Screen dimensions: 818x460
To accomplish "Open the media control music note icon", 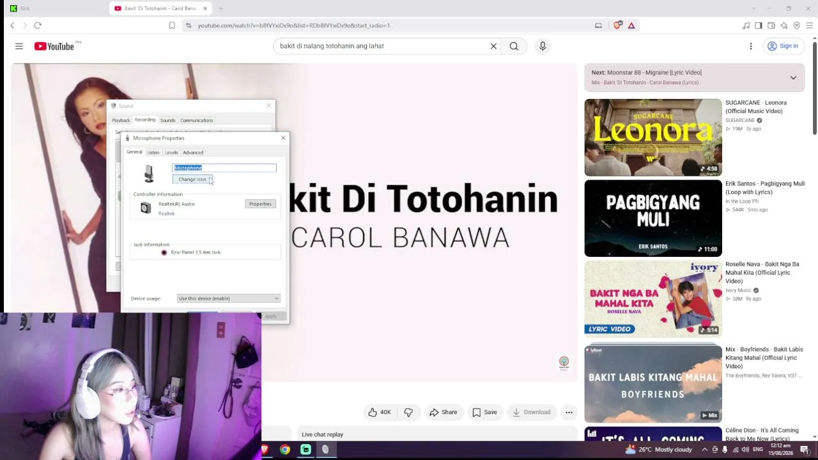I will coord(746,26).
